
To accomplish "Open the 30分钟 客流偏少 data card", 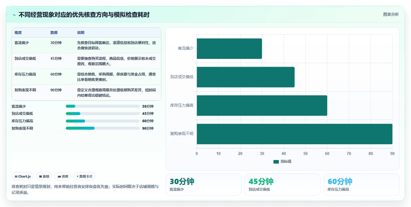I will coord(203,184).
